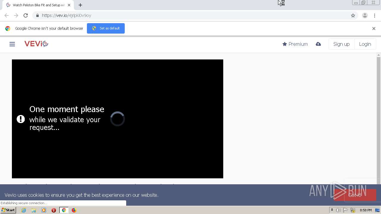Open the Chrome profile avatar
381x214 pixels.
[x=365, y=15]
